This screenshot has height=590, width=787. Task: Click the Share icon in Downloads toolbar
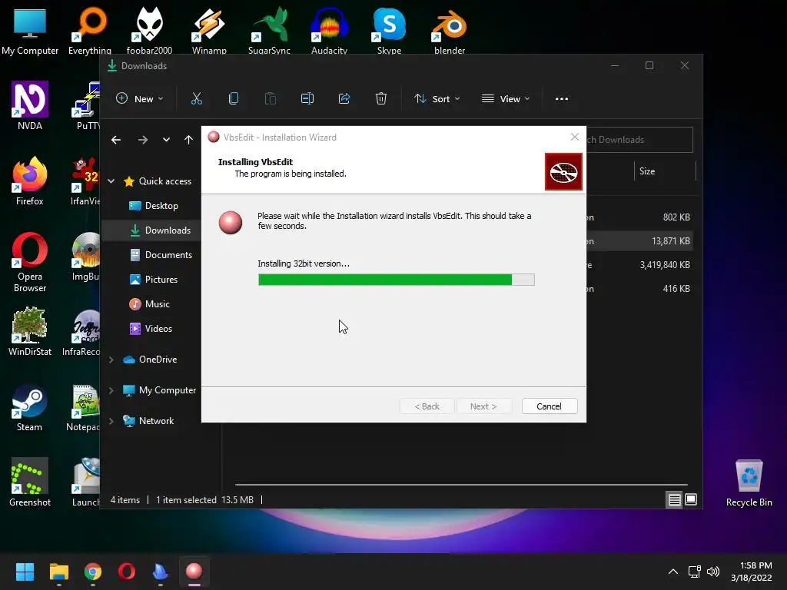point(344,99)
